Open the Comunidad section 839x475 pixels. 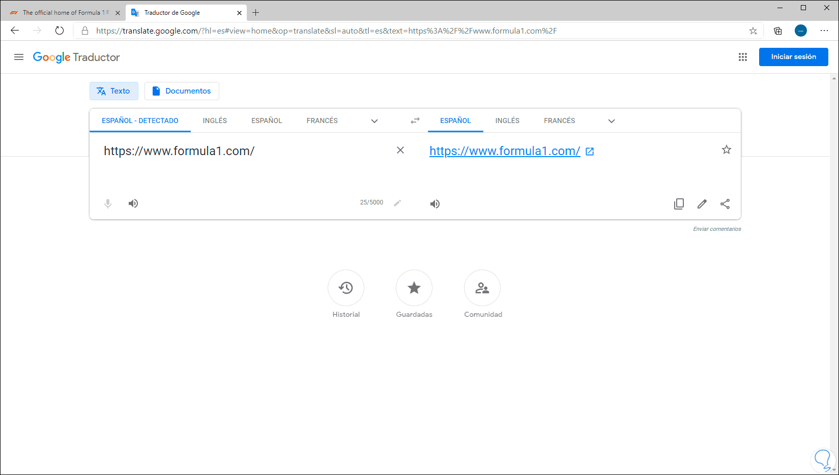click(482, 288)
